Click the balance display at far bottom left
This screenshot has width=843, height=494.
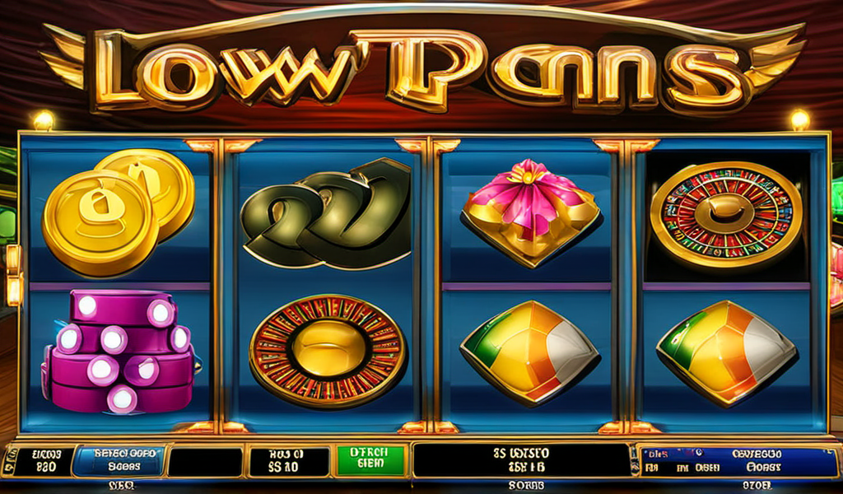44,461
